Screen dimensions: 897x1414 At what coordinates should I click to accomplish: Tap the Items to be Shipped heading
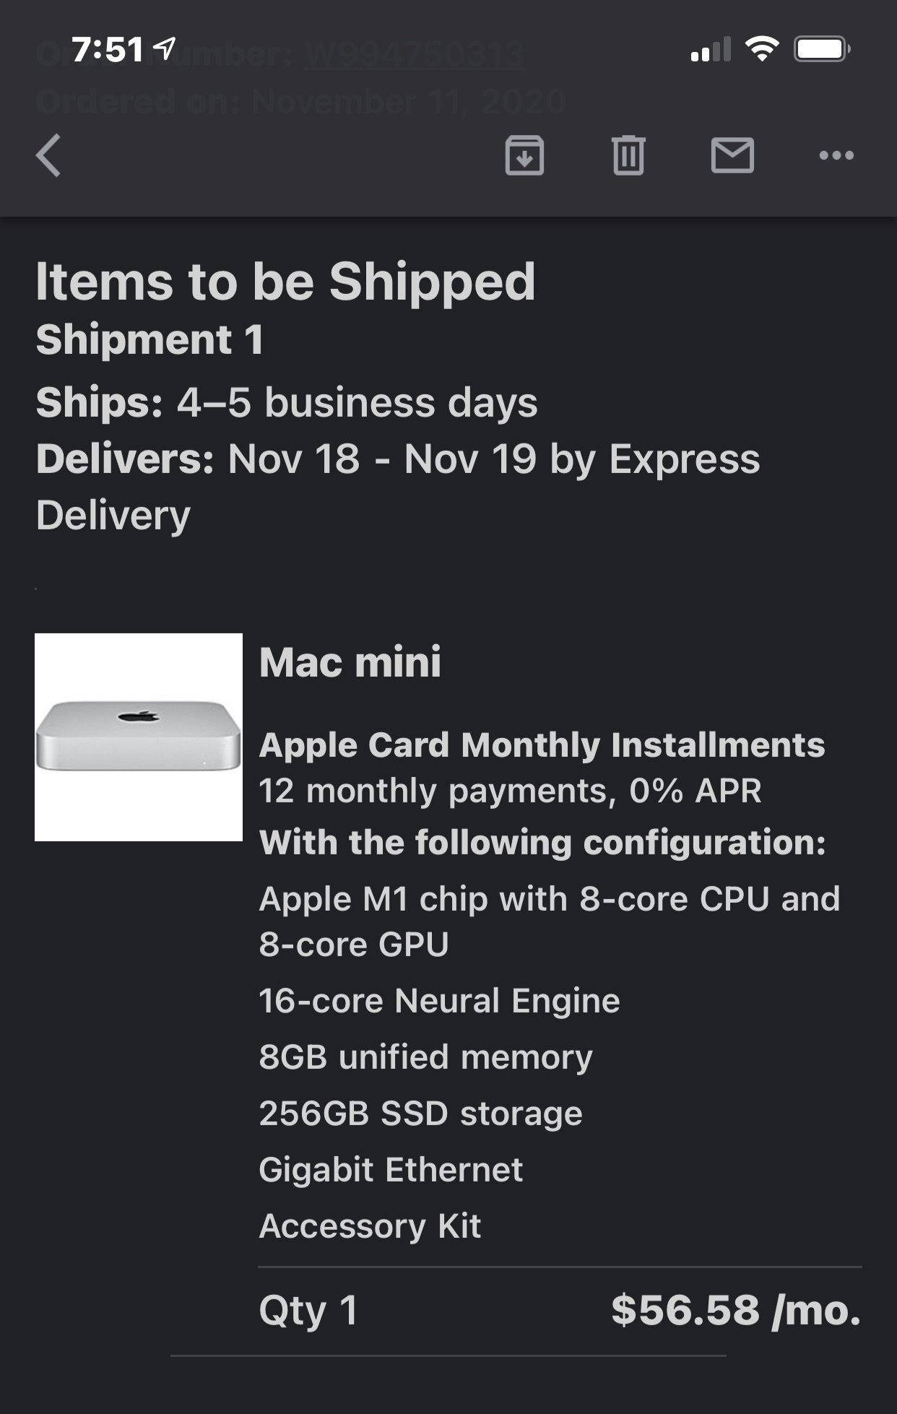(x=286, y=282)
